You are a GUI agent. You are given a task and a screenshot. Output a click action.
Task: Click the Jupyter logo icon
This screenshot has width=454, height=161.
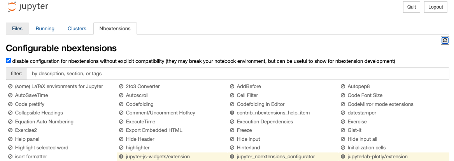(12, 7)
